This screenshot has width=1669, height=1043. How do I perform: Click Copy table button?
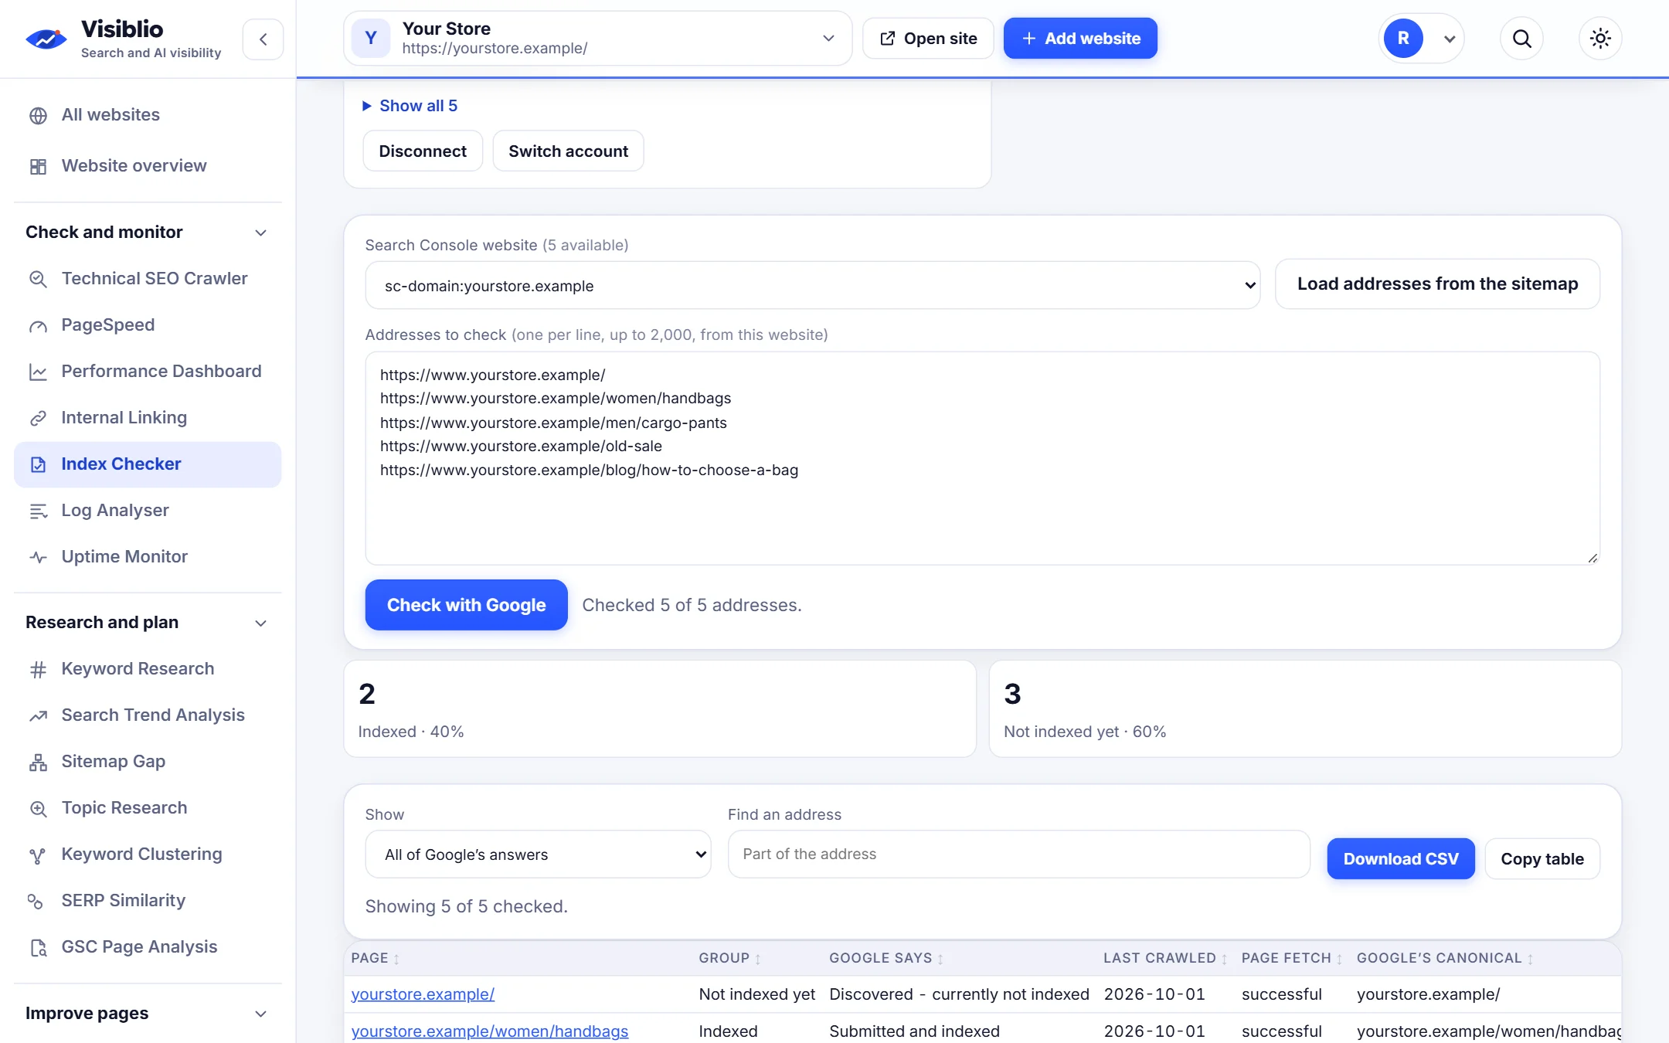(1542, 859)
